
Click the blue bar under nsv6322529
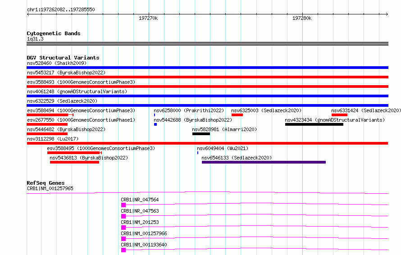207,105
